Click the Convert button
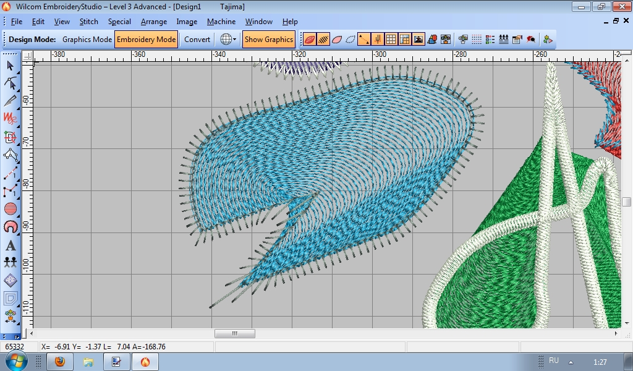633x371 pixels. click(197, 40)
